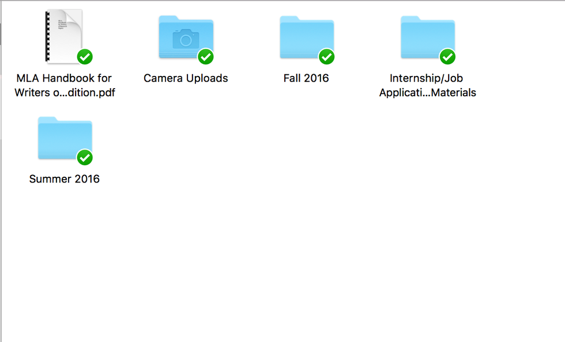Select the MLA Handbook PDF file icon
The height and width of the screenshot is (342, 565).
(x=65, y=36)
